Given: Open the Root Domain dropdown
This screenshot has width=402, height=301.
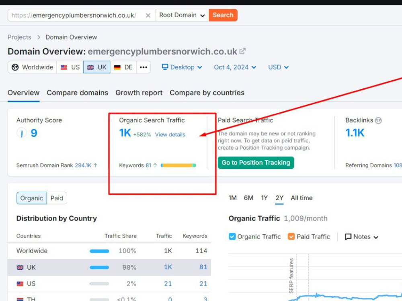Looking at the screenshot, I should [182, 15].
